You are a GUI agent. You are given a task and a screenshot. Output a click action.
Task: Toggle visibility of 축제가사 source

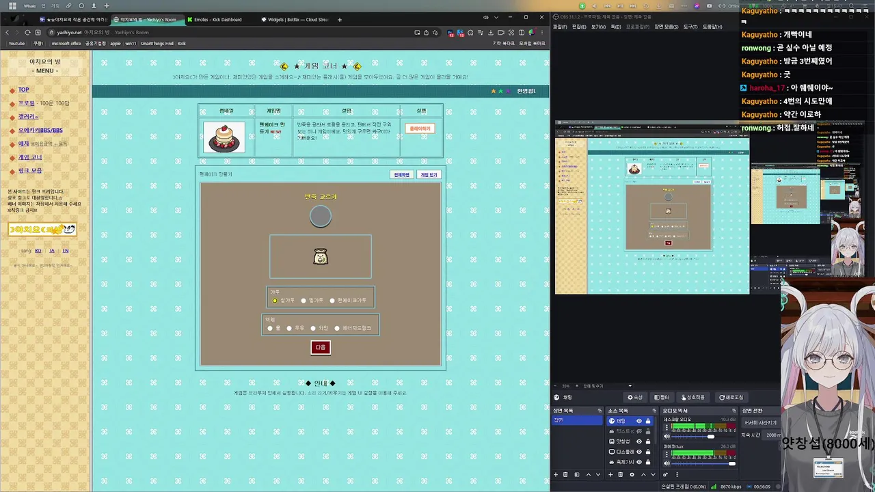point(639,462)
